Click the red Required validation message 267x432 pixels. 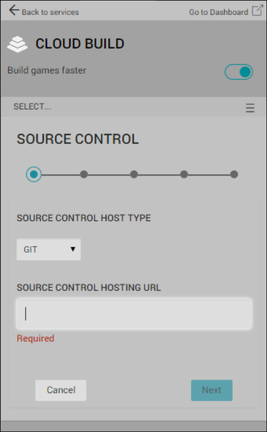(35, 338)
